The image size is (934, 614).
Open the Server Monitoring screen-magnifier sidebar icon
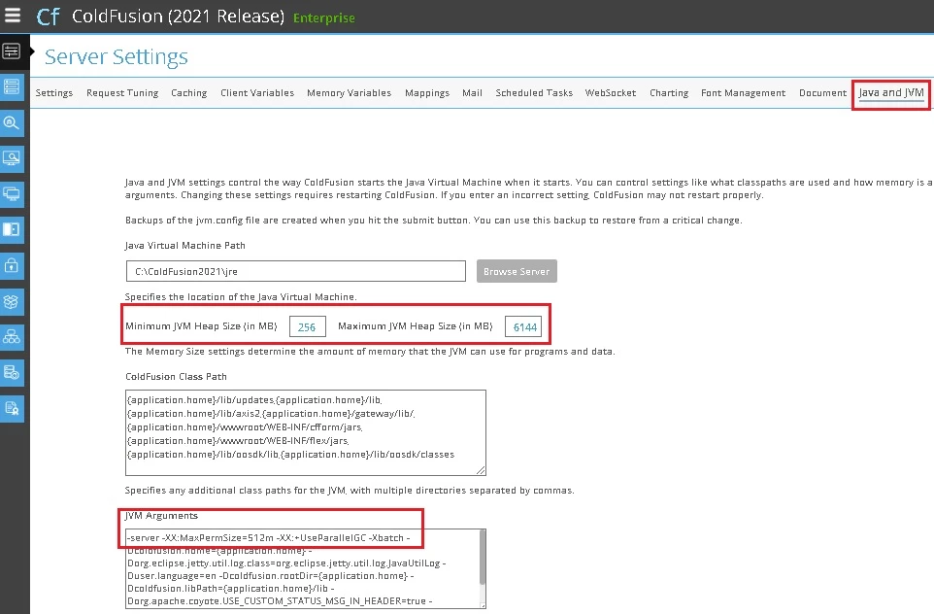pyautogui.click(x=12, y=158)
